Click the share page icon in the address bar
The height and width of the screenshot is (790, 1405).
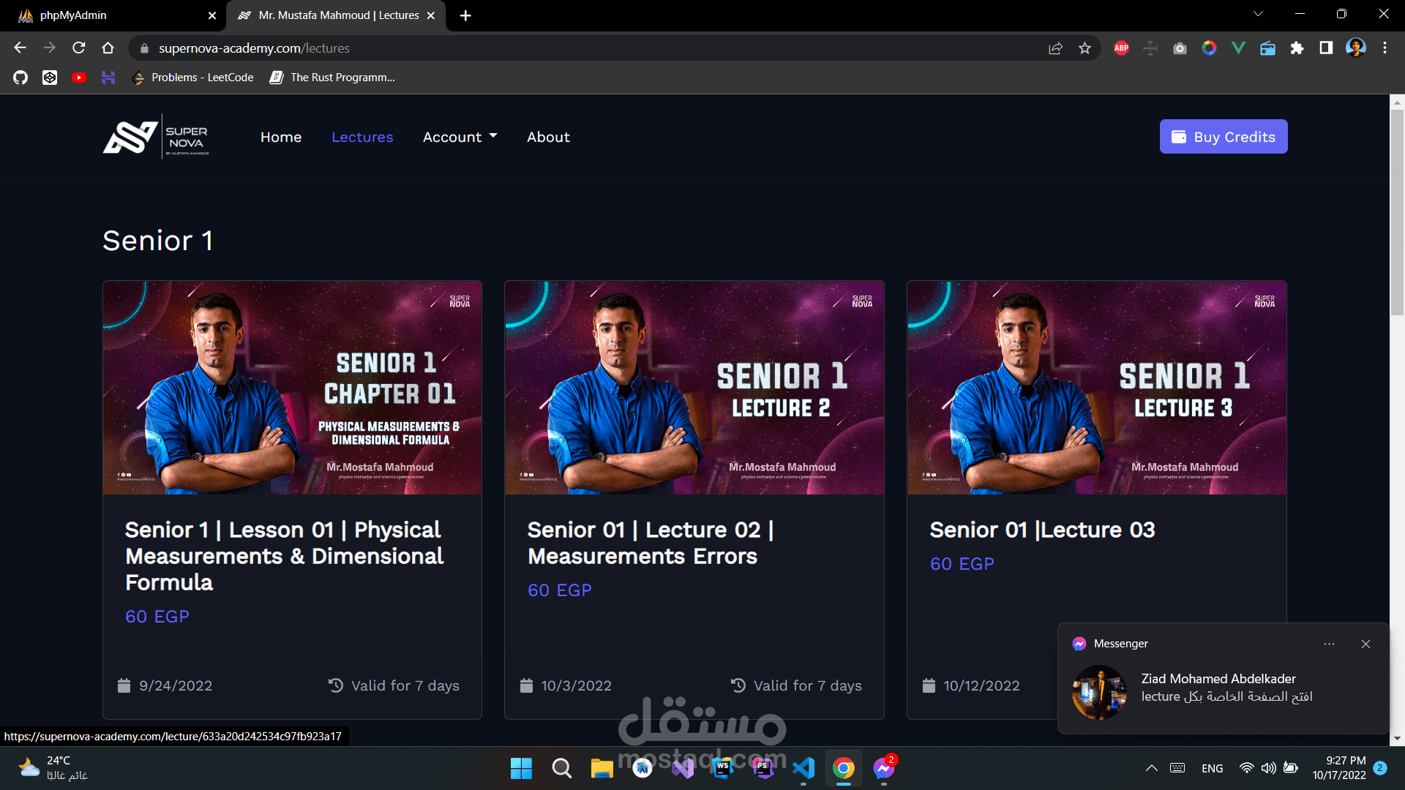(x=1055, y=48)
